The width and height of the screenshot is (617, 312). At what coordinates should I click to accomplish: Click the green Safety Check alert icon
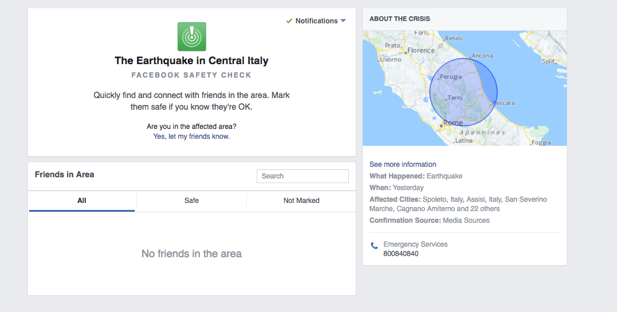tap(192, 37)
